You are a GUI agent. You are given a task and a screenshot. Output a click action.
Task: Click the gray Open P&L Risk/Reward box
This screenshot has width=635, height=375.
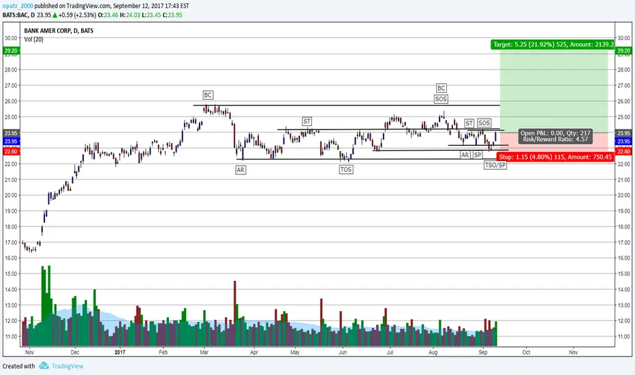tap(555, 136)
